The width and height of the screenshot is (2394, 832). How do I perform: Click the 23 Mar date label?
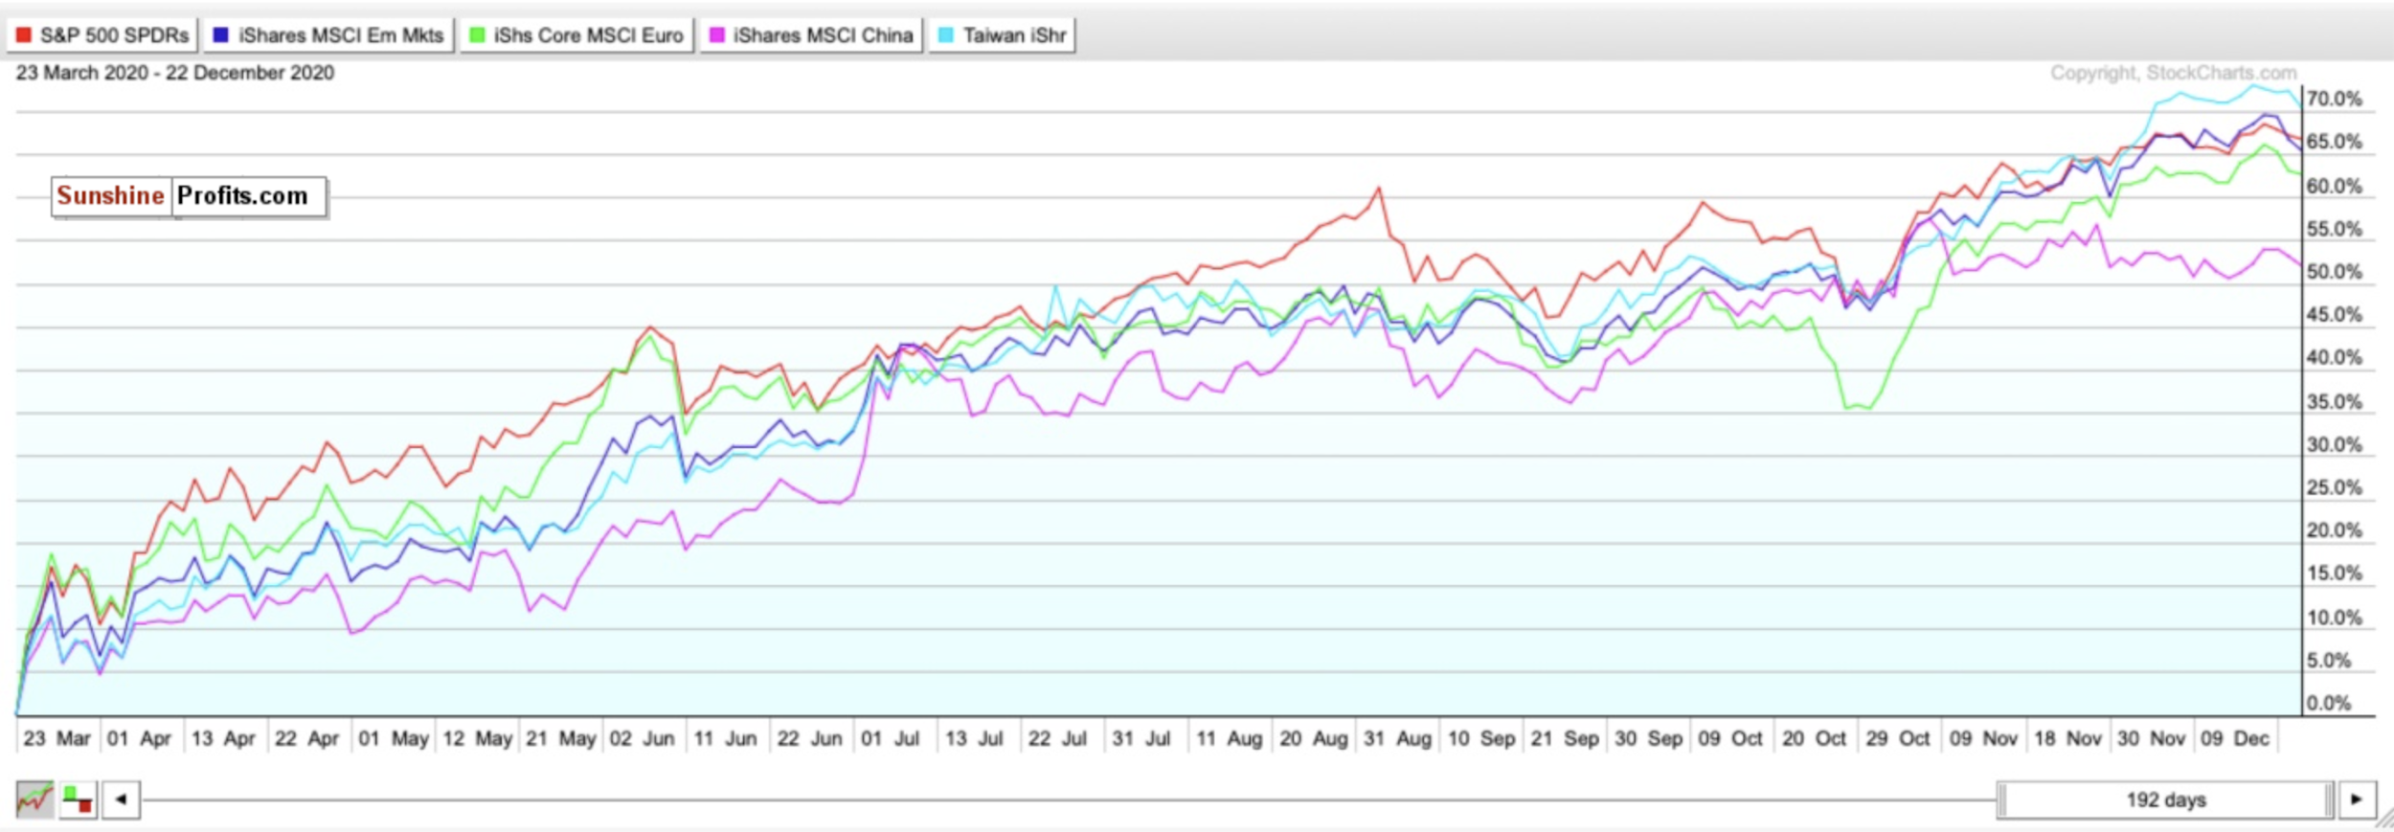click(x=56, y=739)
